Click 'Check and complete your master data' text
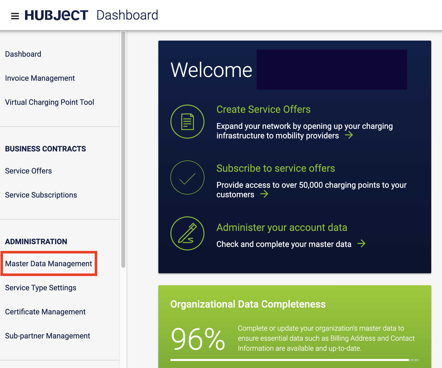 point(284,244)
